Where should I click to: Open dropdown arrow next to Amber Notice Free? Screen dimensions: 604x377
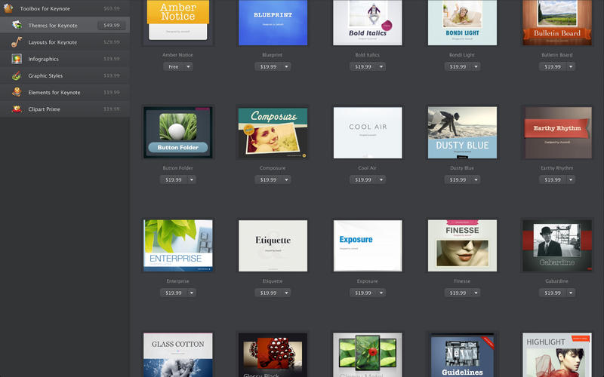coord(188,66)
